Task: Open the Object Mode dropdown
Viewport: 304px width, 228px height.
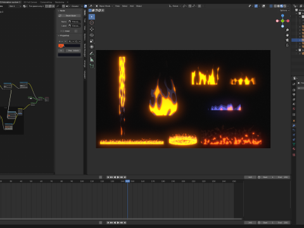Action: tap(104, 6)
